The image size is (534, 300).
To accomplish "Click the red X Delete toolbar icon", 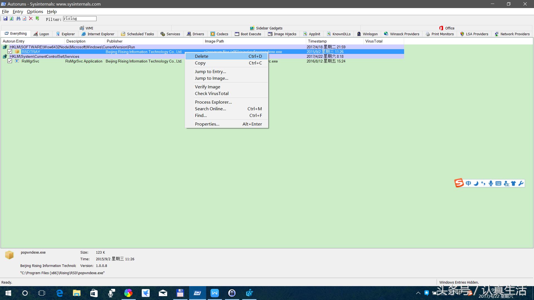I will coord(31,19).
